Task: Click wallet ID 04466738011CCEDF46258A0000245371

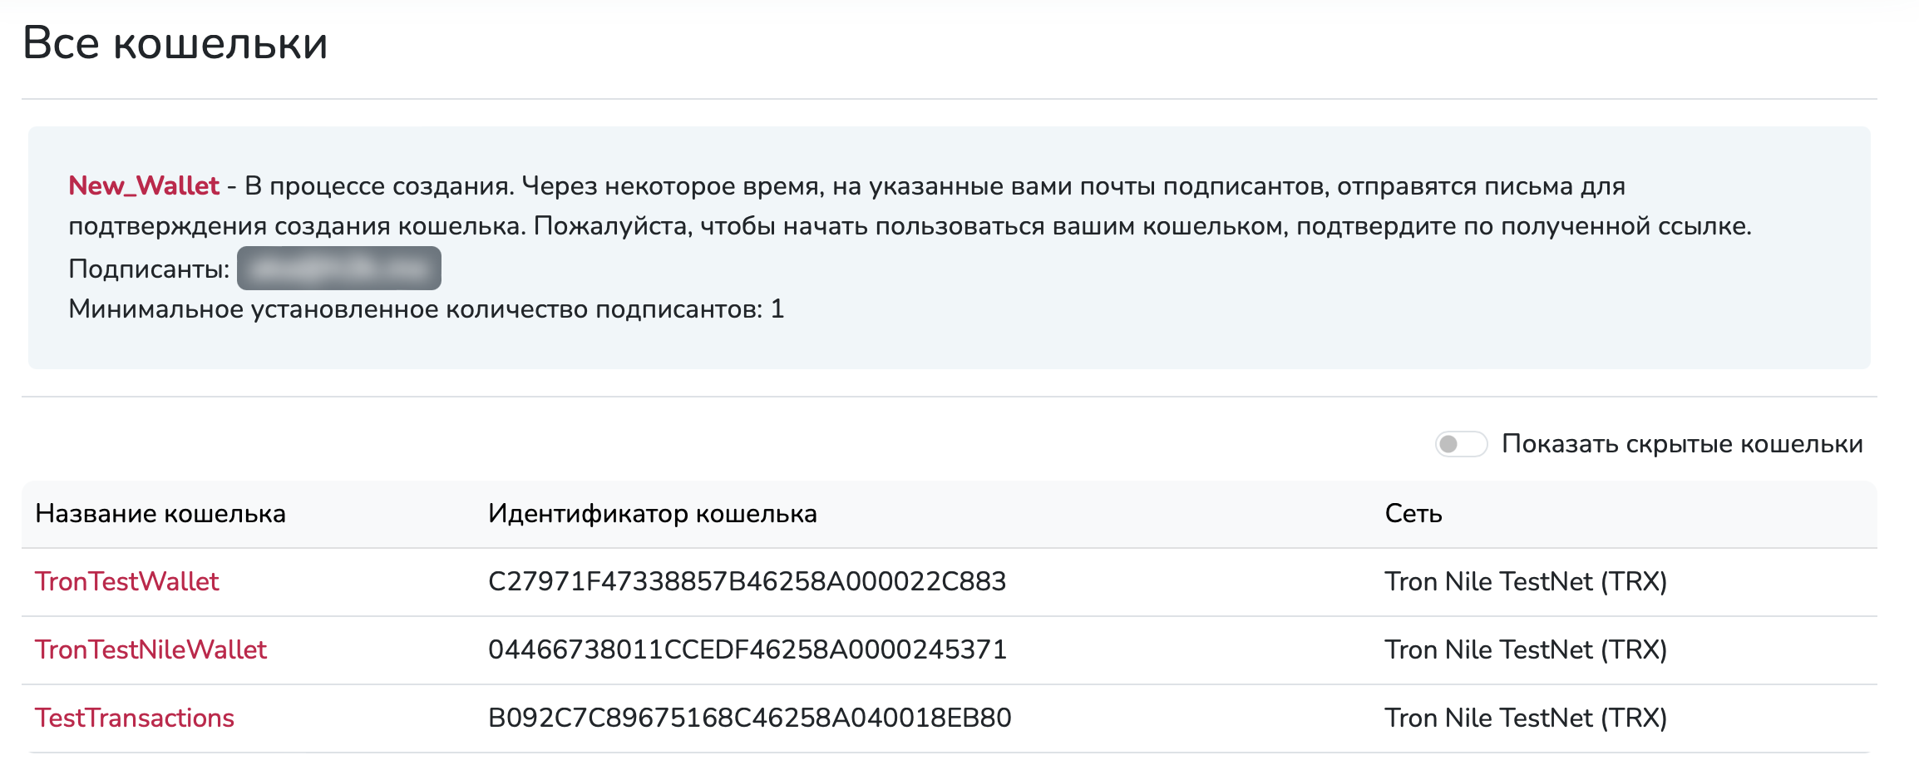Action: click(x=747, y=649)
